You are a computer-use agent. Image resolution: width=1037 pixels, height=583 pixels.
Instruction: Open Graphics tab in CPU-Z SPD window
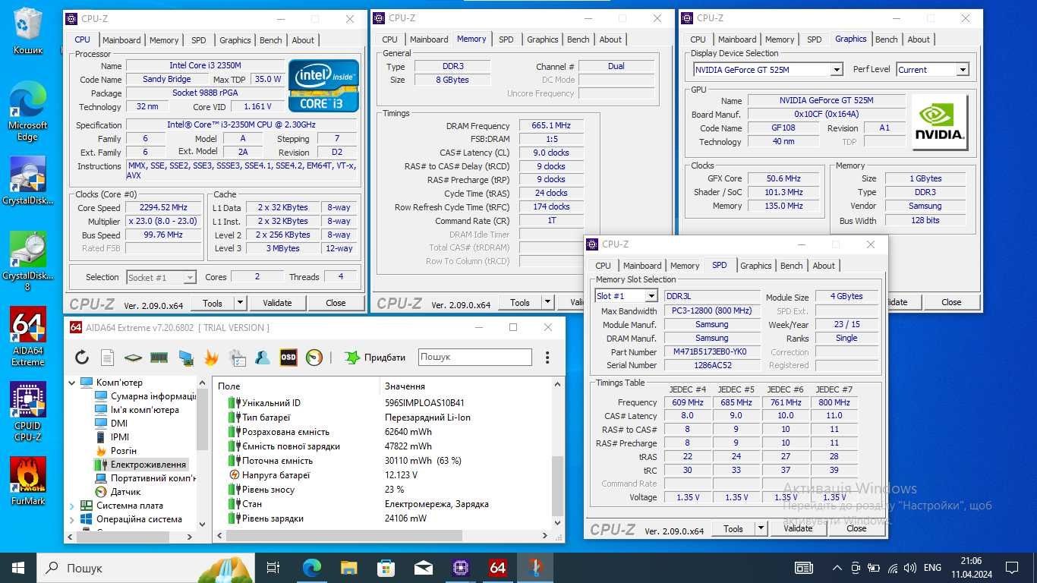pyautogui.click(x=755, y=266)
